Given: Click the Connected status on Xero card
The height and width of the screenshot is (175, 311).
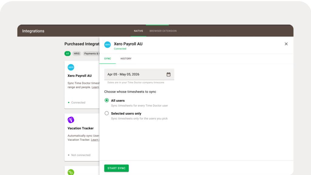Looking at the screenshot, I should [x=78, y=103].
